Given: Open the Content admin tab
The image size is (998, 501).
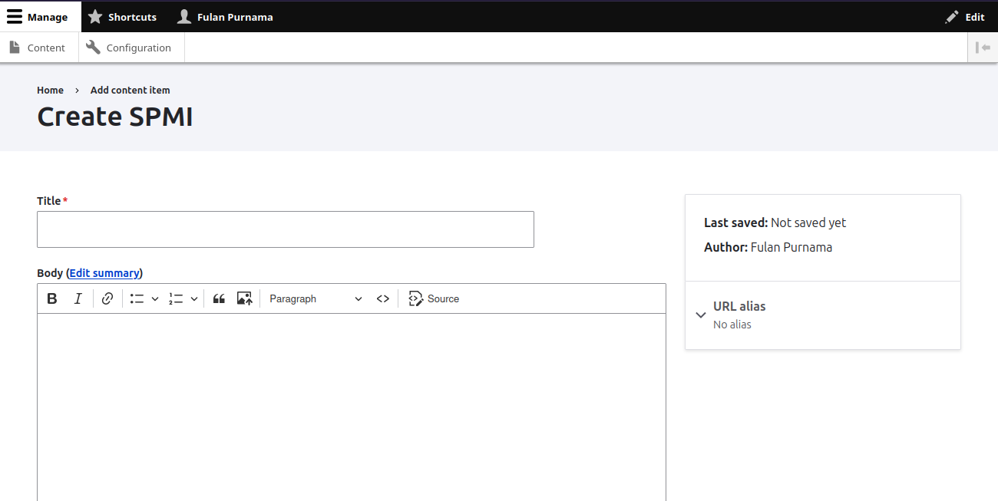Looking at the screenshot, I should pyautogui.click(x=38, y=48).
